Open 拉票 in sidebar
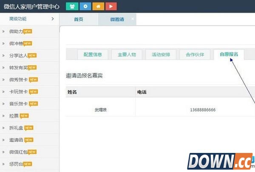 14,116
